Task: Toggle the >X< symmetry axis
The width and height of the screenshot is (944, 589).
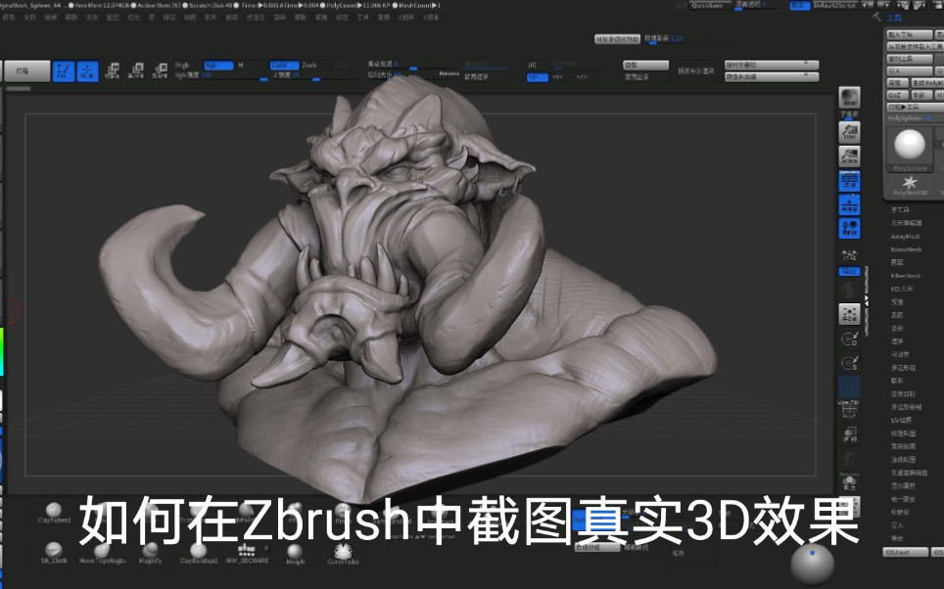Action: coord(537,77)
